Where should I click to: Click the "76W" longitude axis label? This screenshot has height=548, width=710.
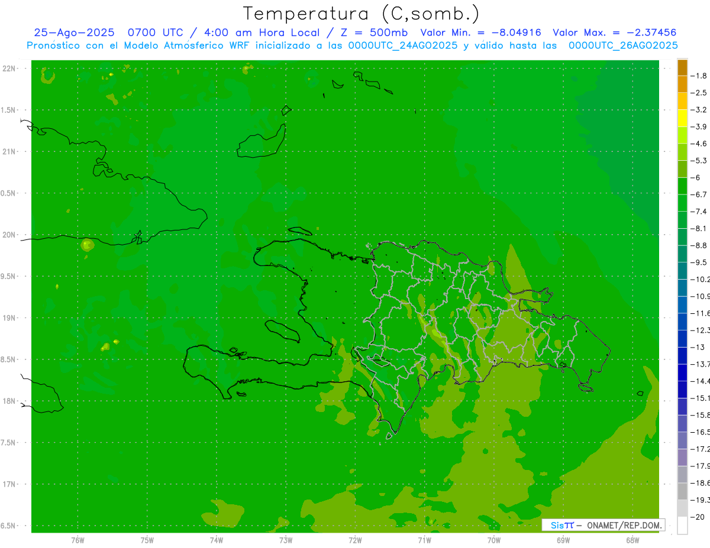(78, 540)
